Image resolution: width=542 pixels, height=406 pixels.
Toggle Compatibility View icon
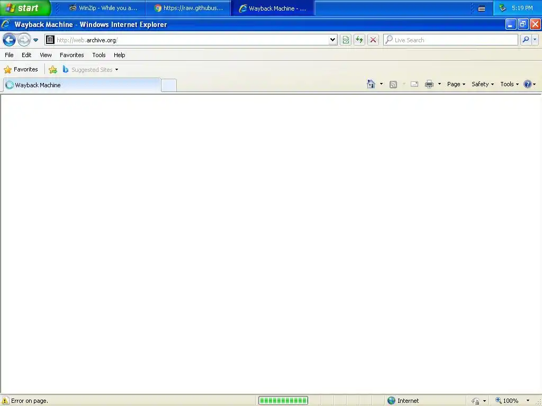click(346, 40)
